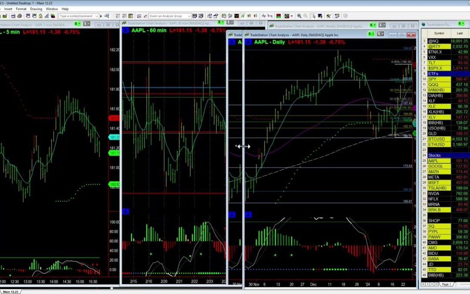Select the red-green candlestick chart type icon
The height and width of the screenshot is (294, 470).
click(x=249, y=16)
